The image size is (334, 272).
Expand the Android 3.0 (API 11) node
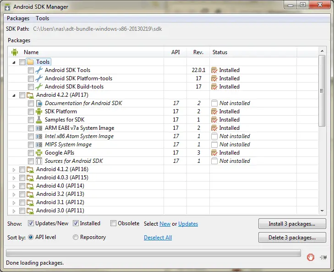click(x=13, y=211)
